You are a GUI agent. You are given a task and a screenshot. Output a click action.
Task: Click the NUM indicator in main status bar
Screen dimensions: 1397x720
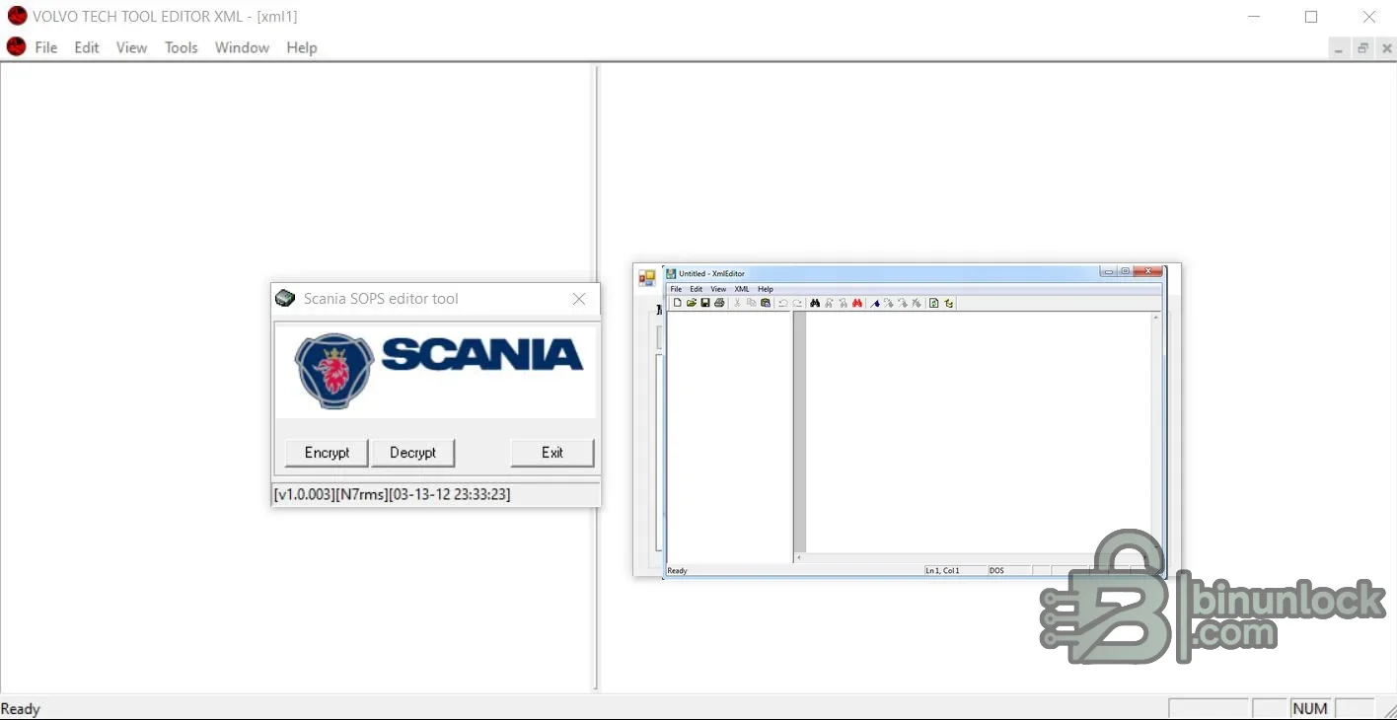point(1310,708)
